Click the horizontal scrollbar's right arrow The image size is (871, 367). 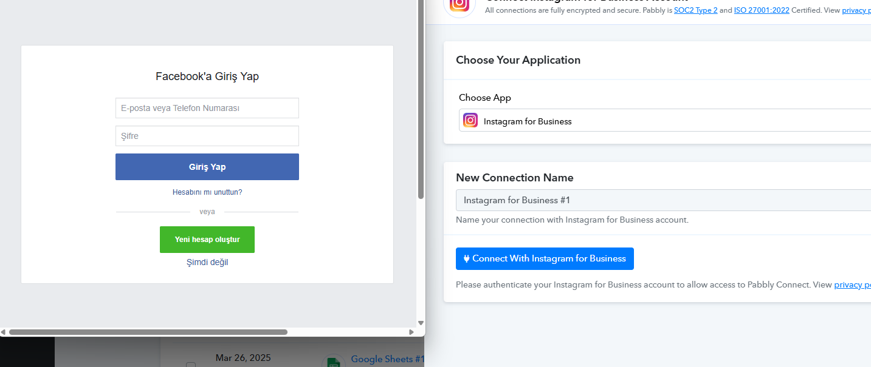(411, 332)
